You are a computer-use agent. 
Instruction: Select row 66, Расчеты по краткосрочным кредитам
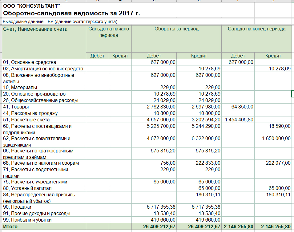click(x=147, y=154)
